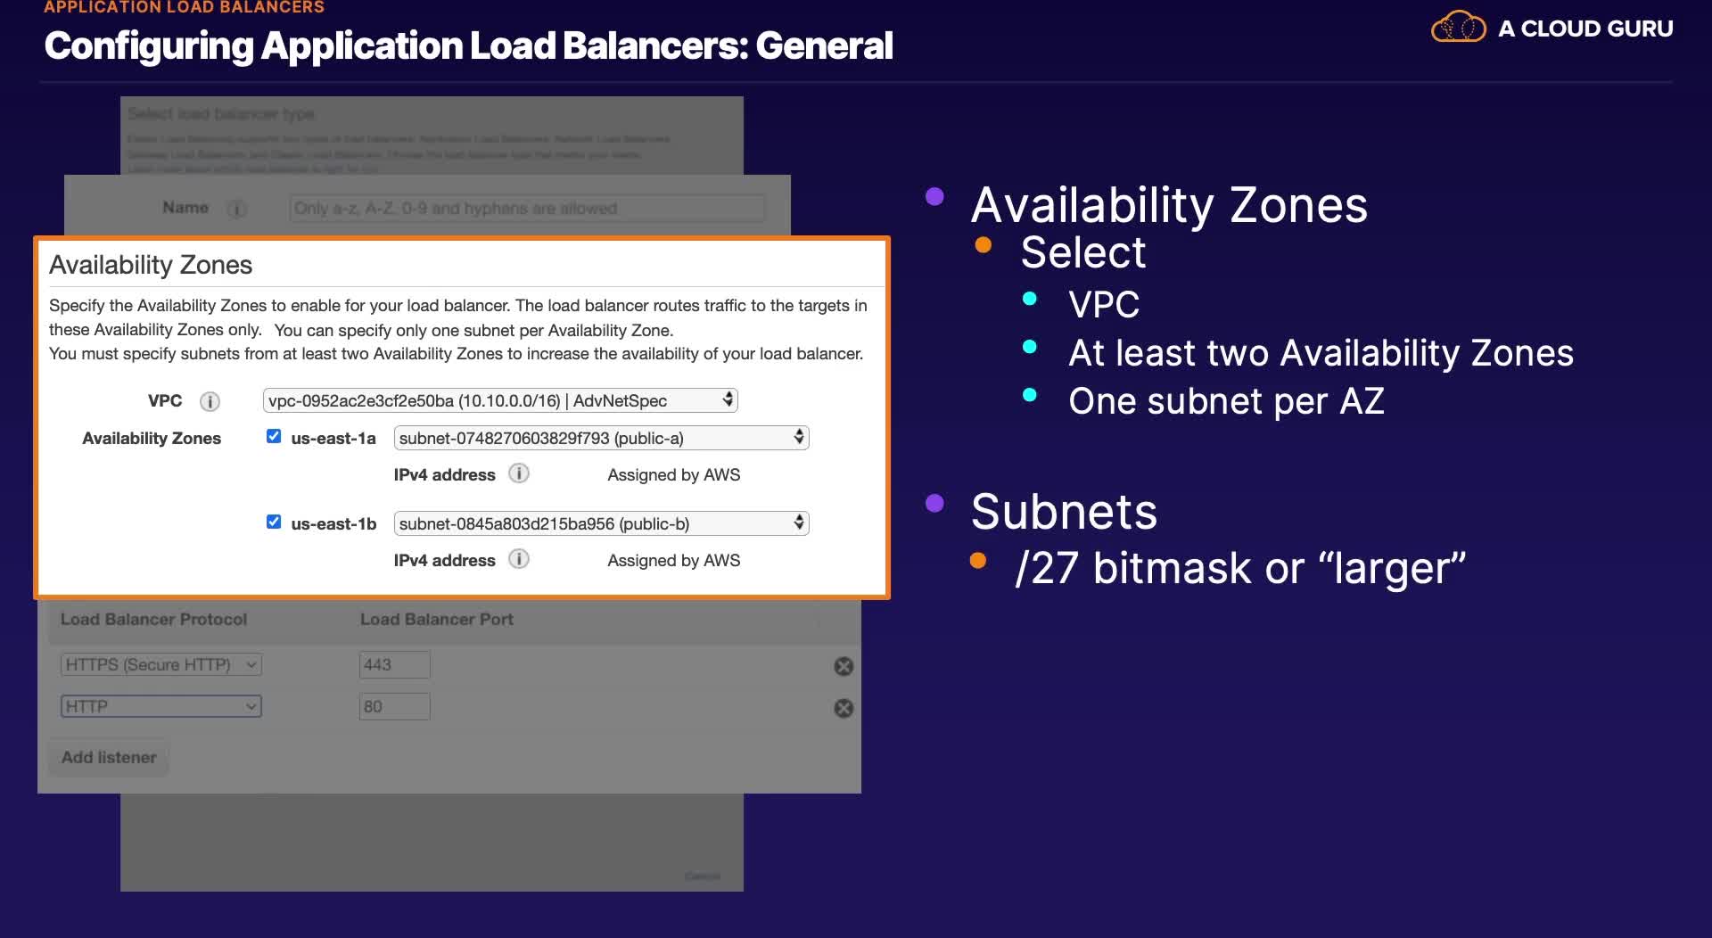Click the port field containing 80
Viewport: 1712px width, 938px height.
click(x=394, y=706)
